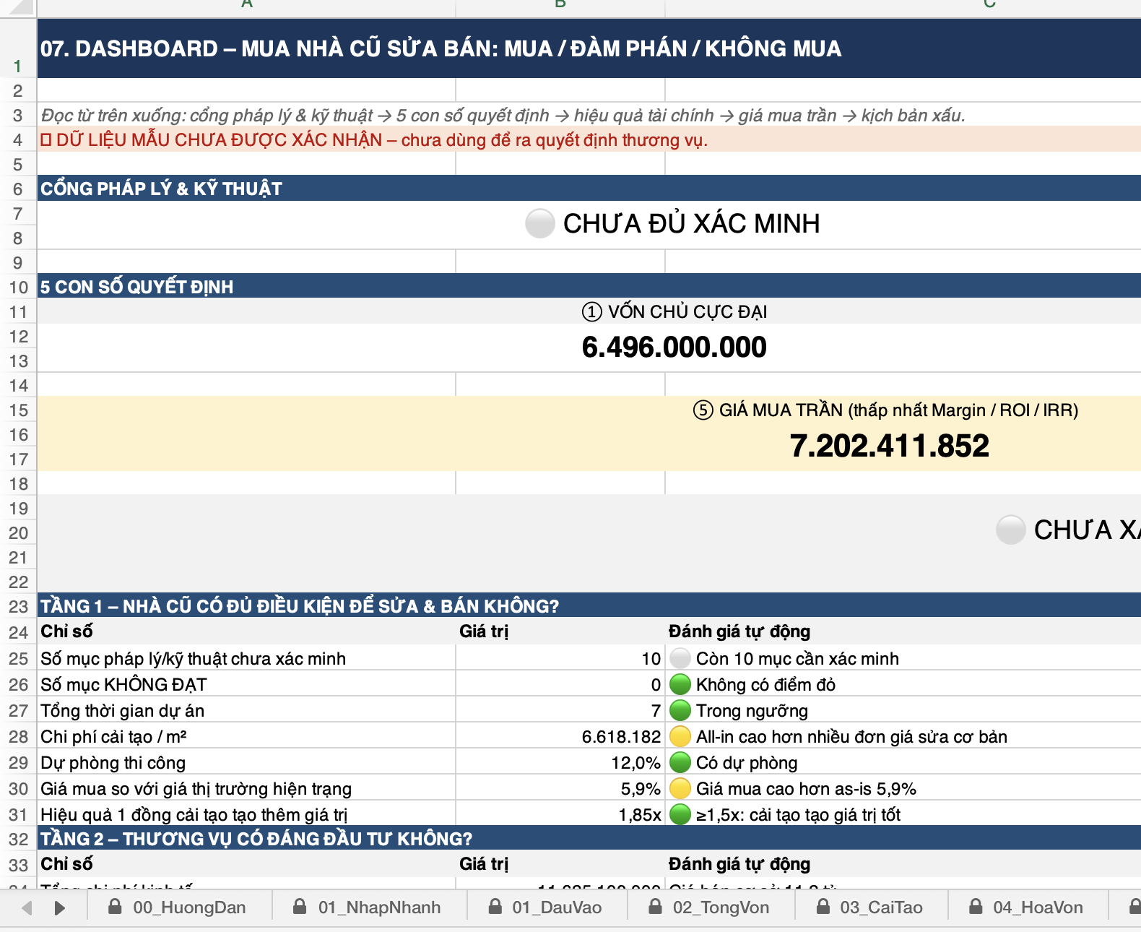The width and height of the screenshot is (1141, 932).
Task: Open the 03_CaiTao sheet tab
Action: tap(871, 907)
